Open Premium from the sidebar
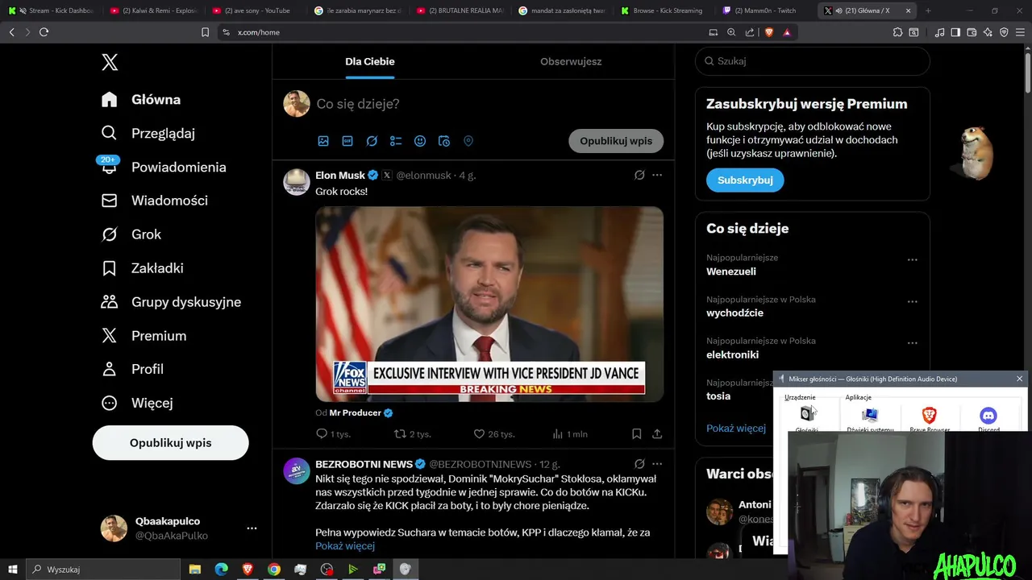This screenshot has height=580, width=1032. click(144, 336)
